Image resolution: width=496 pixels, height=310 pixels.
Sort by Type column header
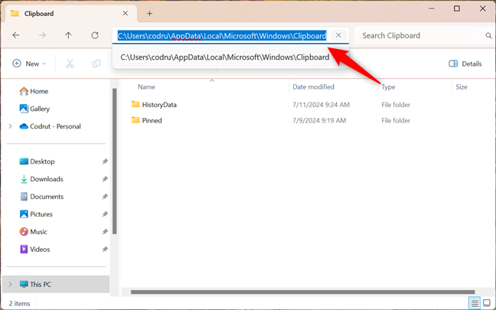[x=388, y=87]
